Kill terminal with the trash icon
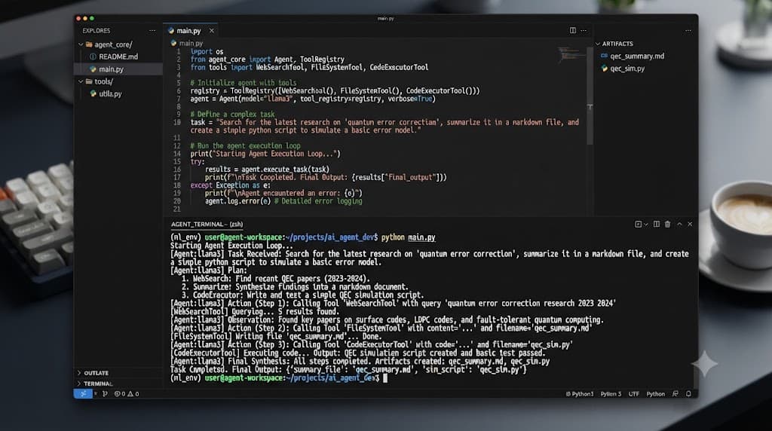 point(668,224)
